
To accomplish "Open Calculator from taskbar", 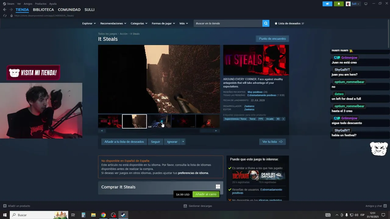I will click(x=83, y=215).
